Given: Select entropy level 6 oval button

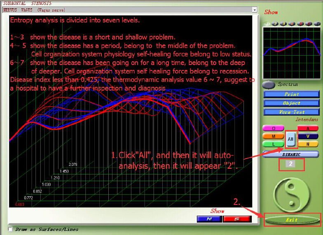Looking at the screenshot, I should click(x=309, y=24).
